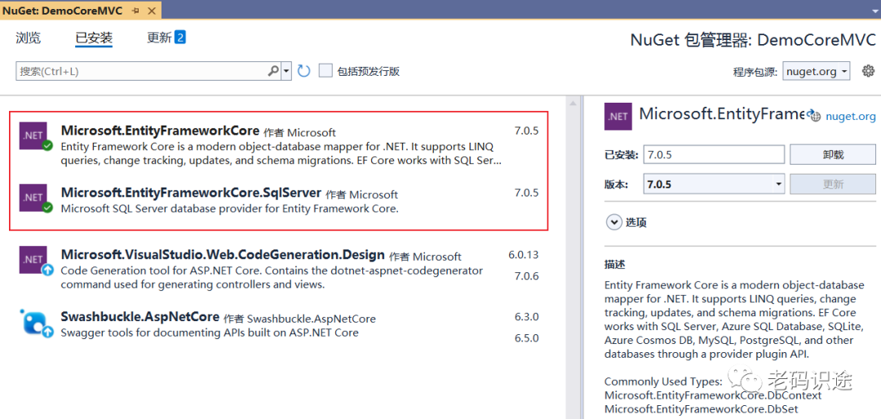The height and width of the screenshot is (419, 881).
Task: Pin the NuGet: DemoCoreMVC tab
Action: (x=135, y=11)
